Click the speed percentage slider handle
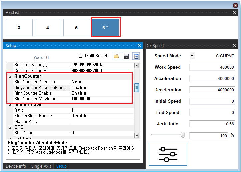The image size is (241, 172). point(183,135)
